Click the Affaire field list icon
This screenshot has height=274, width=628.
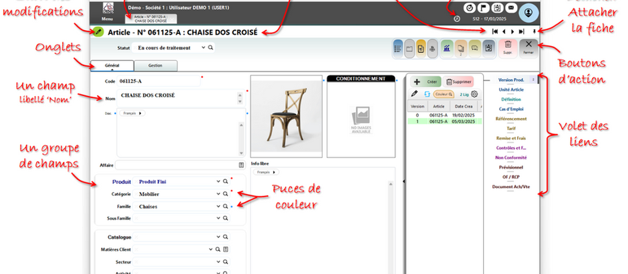coord(241,165)
